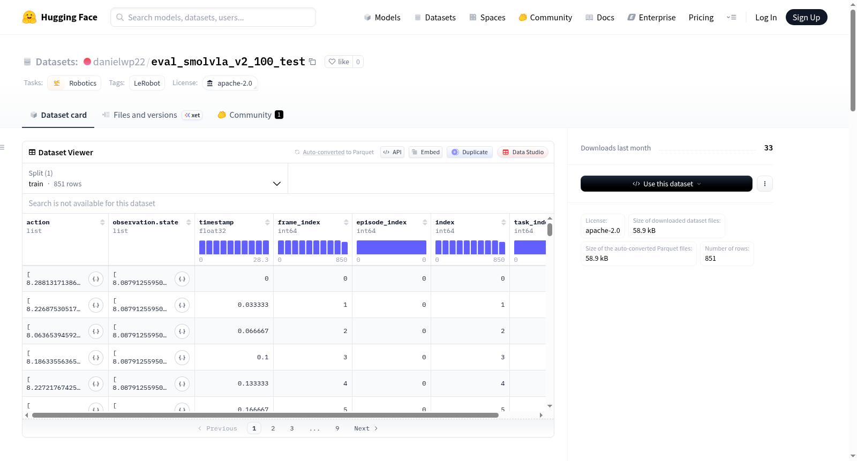Copy dataset name with the copy icon
The width and height of the screenshot is (857, 461).
click(x=312, y=62)
